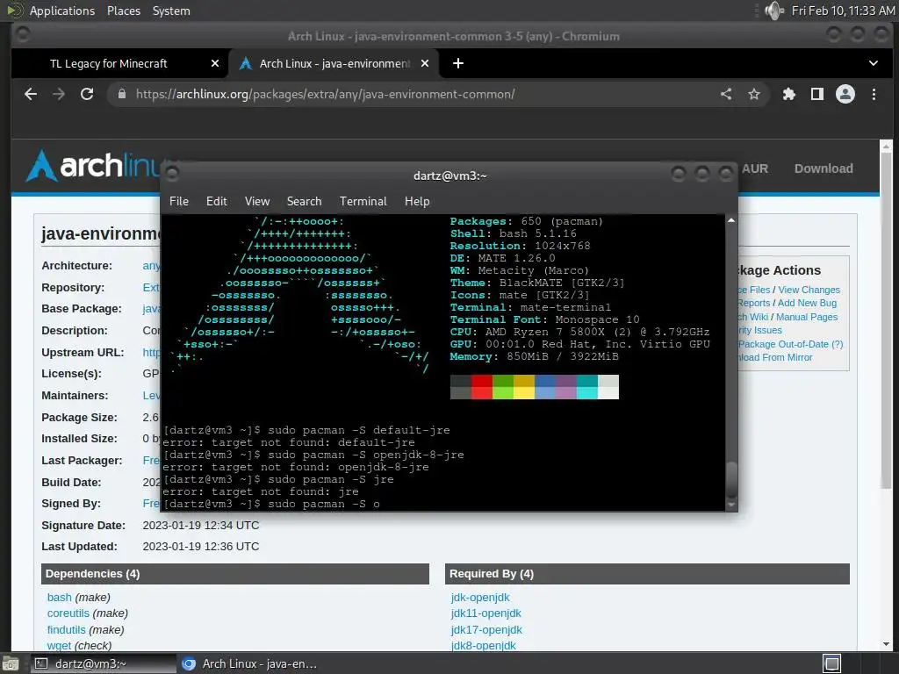Open the coreutils dependency link
The height and width of the screenshot is (674, 899).
click(x=68, y=613)
